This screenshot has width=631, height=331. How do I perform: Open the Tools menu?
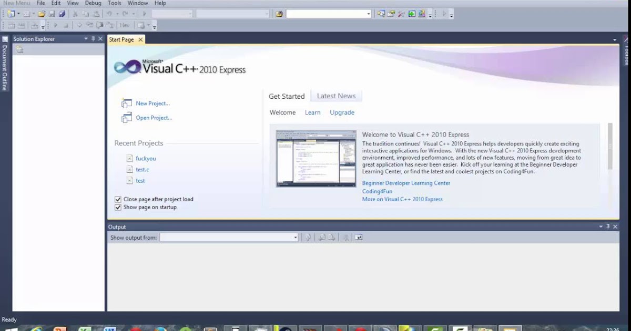[115, 3]
